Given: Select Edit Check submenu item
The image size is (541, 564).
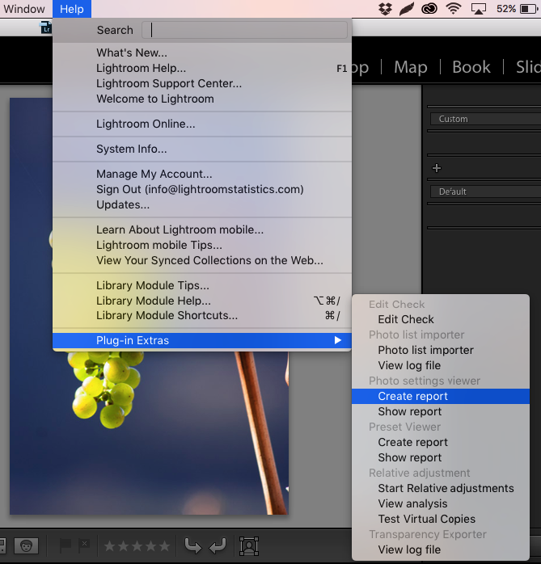Looking at the screenshot, I should click(x=441, y=319).
